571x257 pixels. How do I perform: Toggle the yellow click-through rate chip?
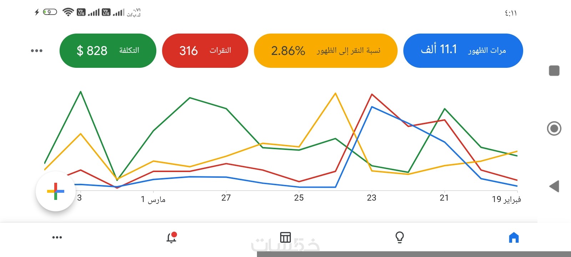(325, 50)
